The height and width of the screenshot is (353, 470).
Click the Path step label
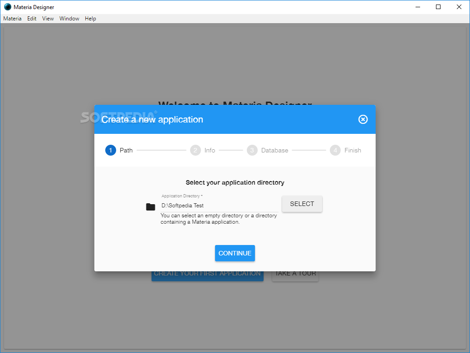[126, 150]
